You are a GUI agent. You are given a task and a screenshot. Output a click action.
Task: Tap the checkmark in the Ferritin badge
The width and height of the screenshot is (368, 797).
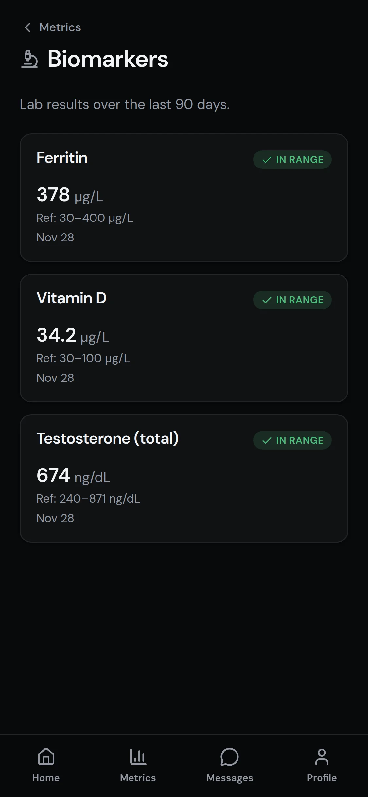coord(267,160)
